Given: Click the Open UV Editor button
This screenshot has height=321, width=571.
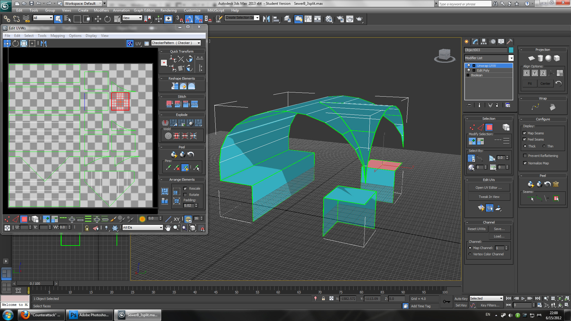Looking at the screenshot, I should pyautogui.click(x=489, y=188).
